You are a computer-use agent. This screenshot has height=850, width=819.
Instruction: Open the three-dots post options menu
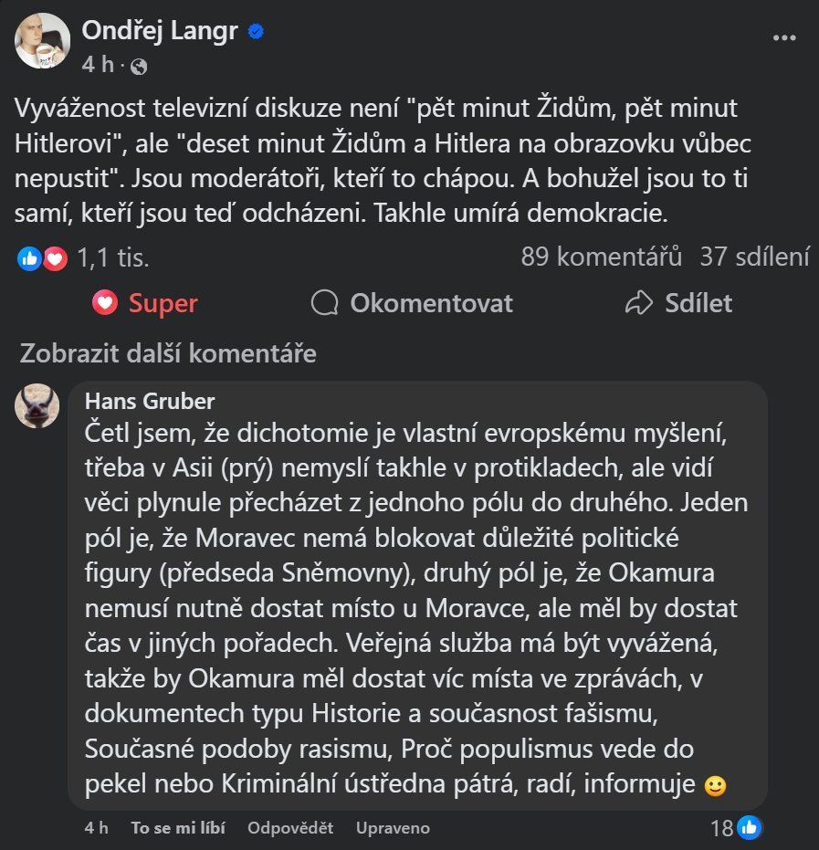pos(784,38)
